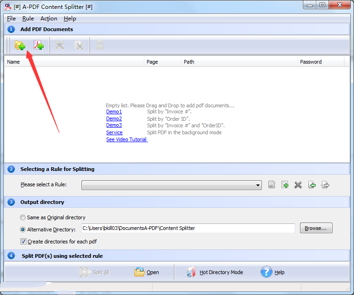Click the edit rule pencil icon
This screenshot has width=354, height=295.
tap(272, 185)
